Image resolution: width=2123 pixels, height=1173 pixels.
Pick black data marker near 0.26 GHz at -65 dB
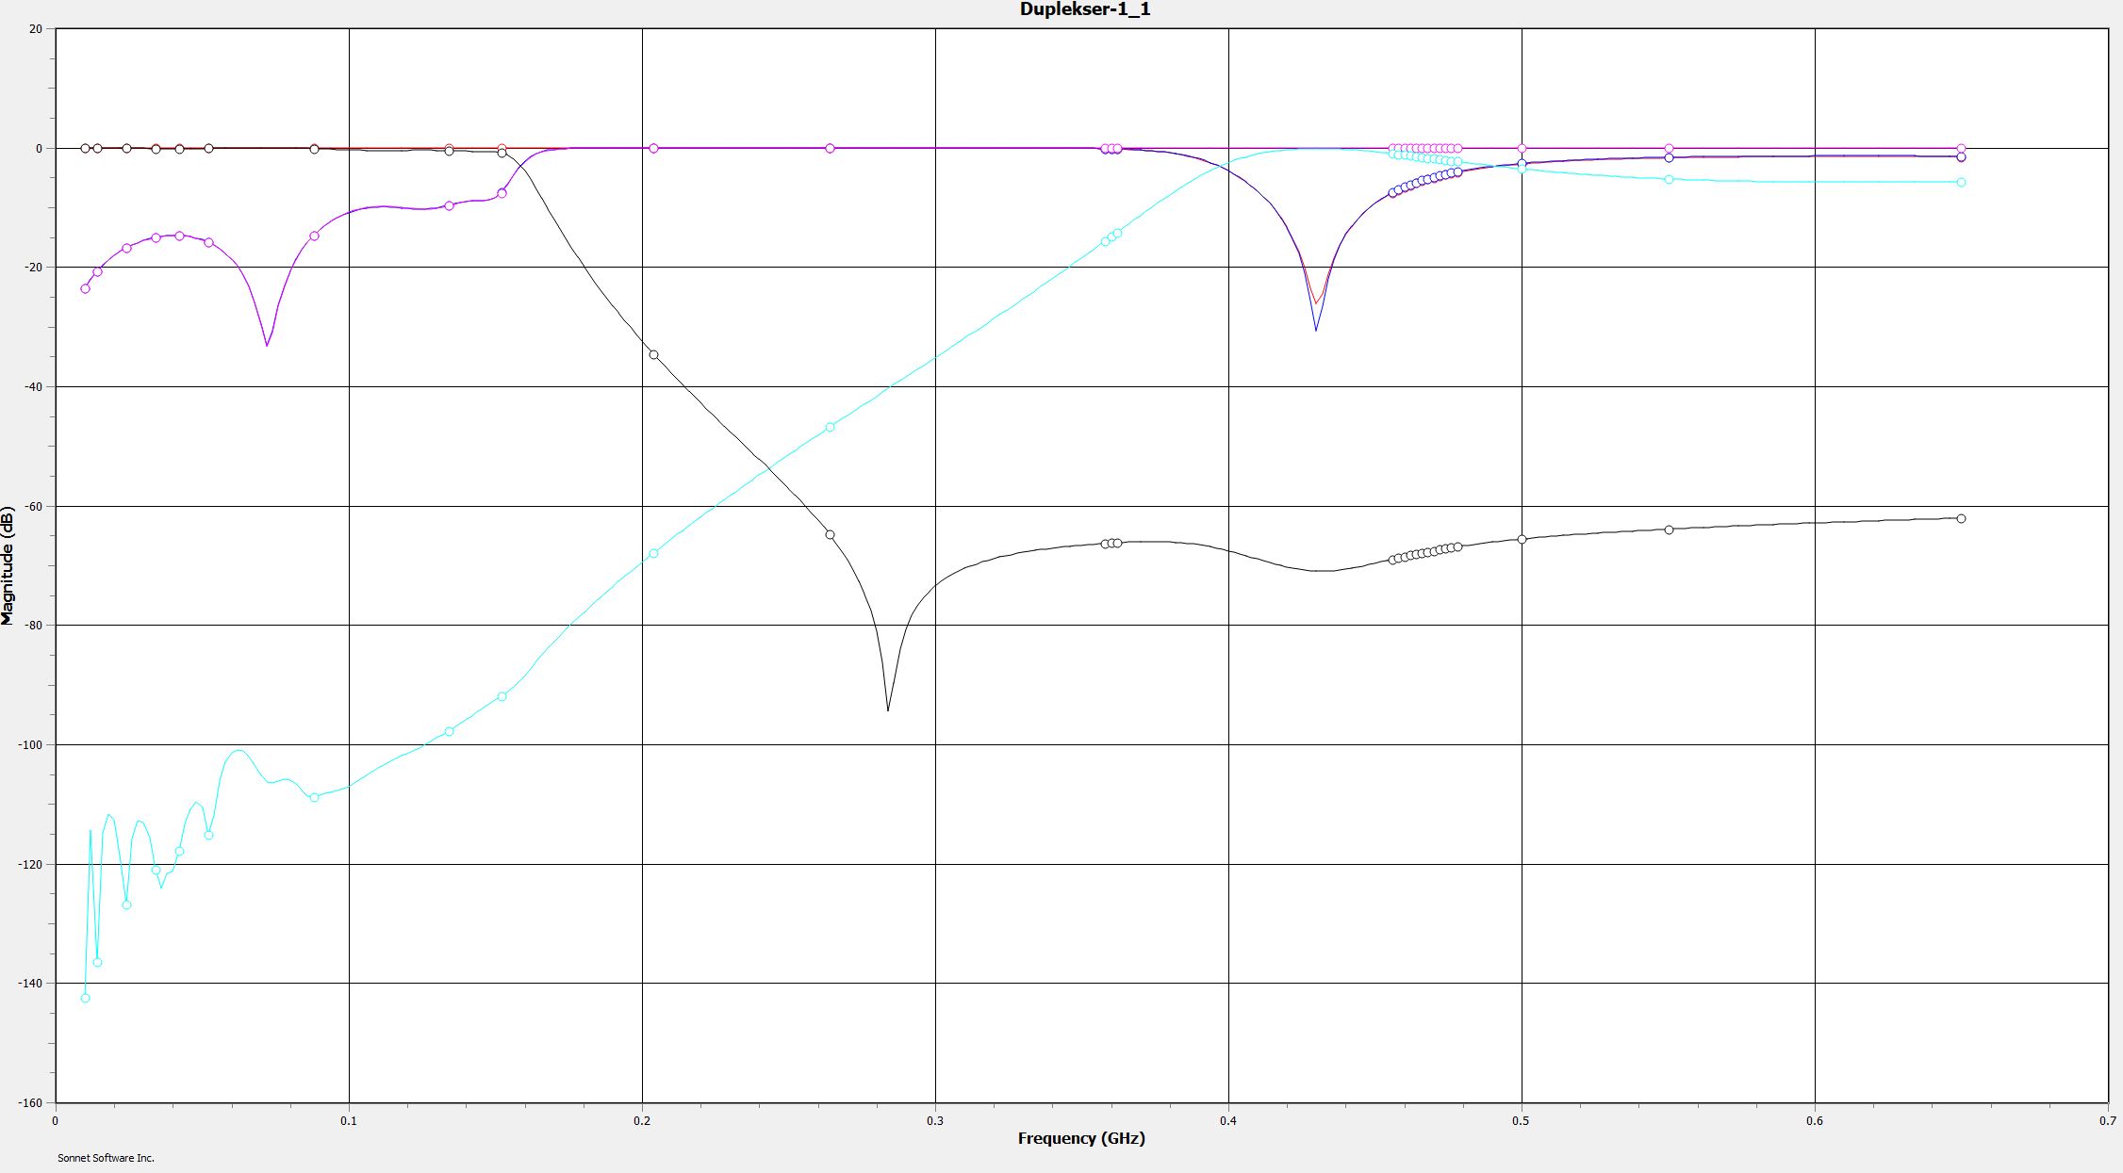pos(830,534)
